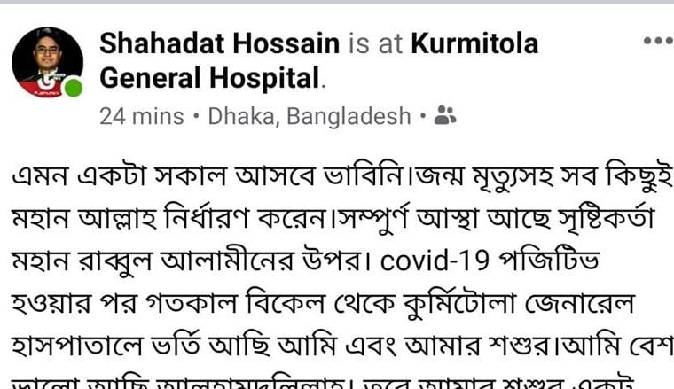
Task: Click the 'Dhaka, Bangladesh' location text
Action: 310,116
